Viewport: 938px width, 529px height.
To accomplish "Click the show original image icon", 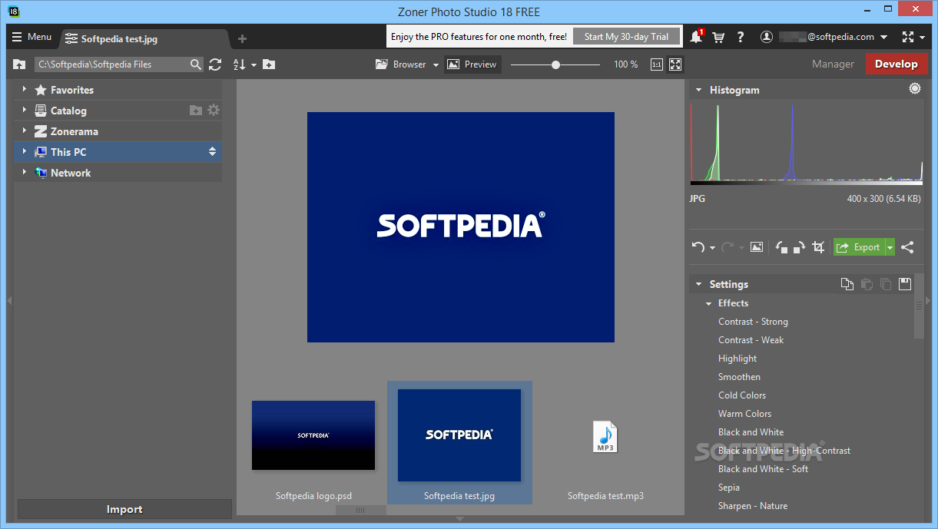I will pyautogui.click(x=757, y=247).
